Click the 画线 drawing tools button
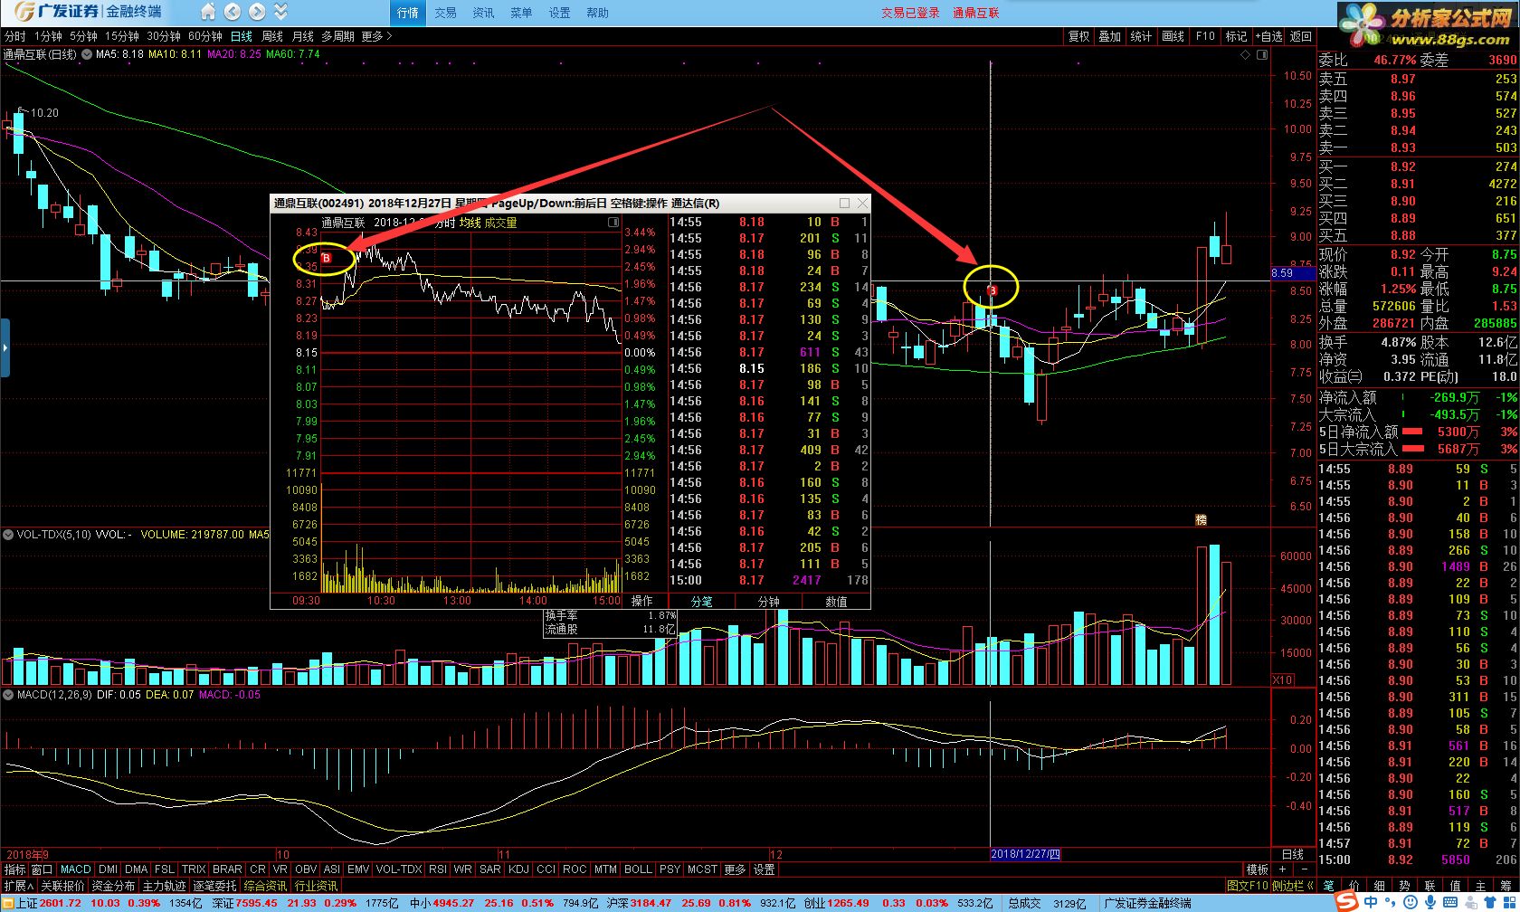 coord(1173,36)
